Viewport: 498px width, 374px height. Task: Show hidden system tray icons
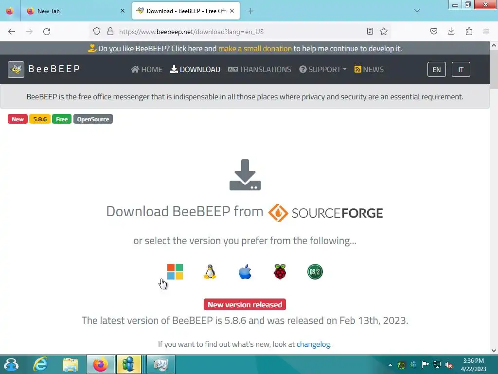coord(391,365)
